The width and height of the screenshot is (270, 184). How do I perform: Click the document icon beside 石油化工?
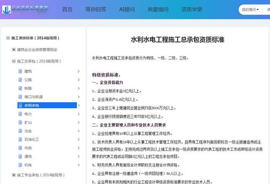point(20,139)
